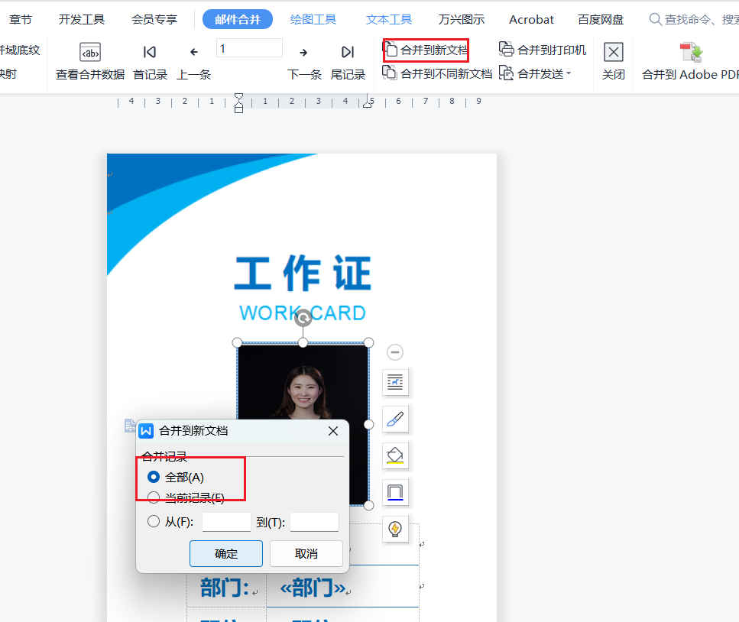Click the picture fill color bucket icon
Screen dimensions: 739x622
[395, 455]
